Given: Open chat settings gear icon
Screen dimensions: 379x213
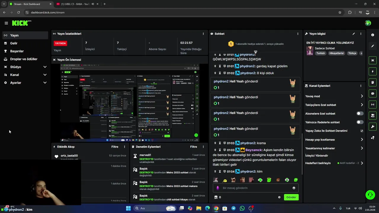Looking at the screenshot, I should coord(279,197).
